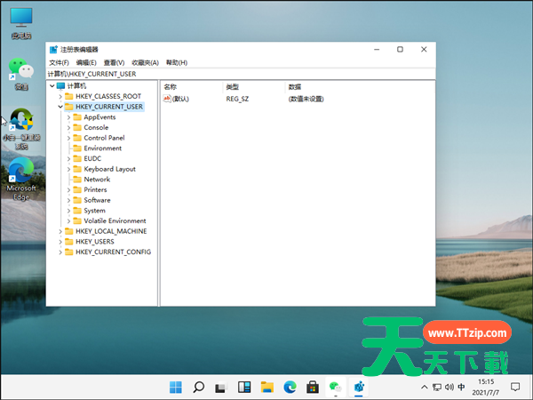This screenshot has width=533, height=400.
Task: Collapse the HKEY_CURRENT_USER tree node
Action: [60, 107]
